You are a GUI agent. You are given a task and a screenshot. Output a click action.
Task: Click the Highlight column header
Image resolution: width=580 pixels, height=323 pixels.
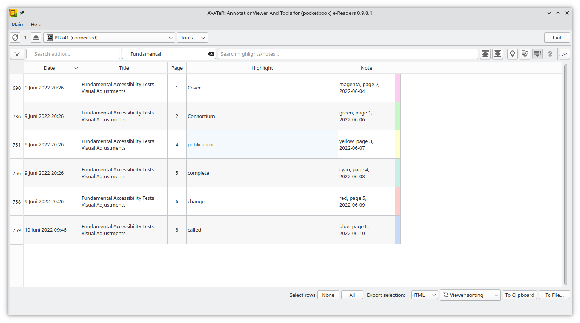[262, 68]
